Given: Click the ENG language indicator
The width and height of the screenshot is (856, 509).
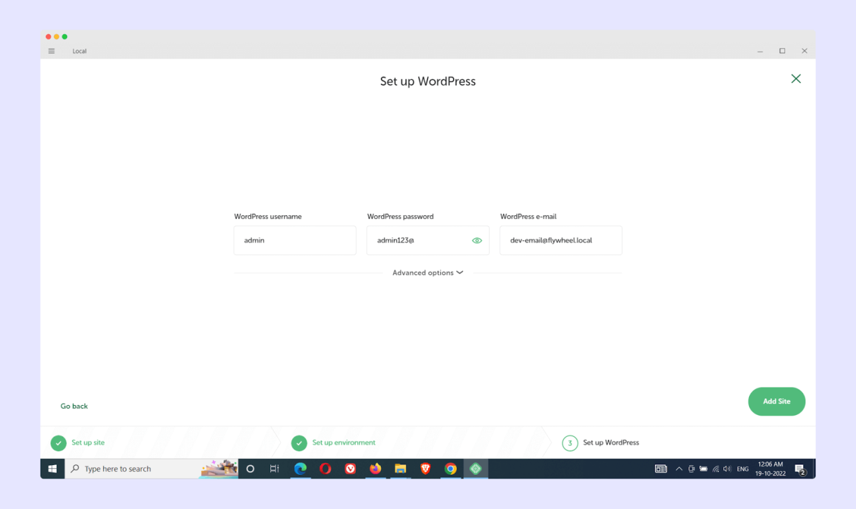Looking at the screenshot, I should (743, 468).
